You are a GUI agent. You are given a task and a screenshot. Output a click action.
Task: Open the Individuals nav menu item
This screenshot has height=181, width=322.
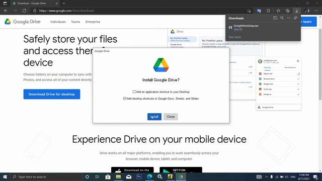point(58,22)
